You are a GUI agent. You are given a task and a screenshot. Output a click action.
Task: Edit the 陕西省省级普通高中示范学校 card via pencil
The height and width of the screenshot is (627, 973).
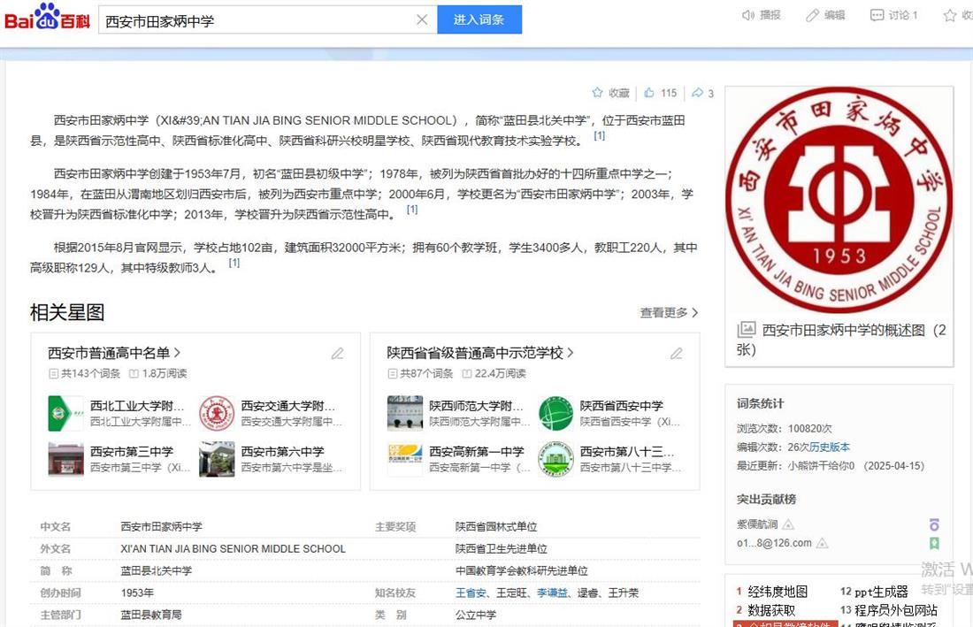pos(677,354)
